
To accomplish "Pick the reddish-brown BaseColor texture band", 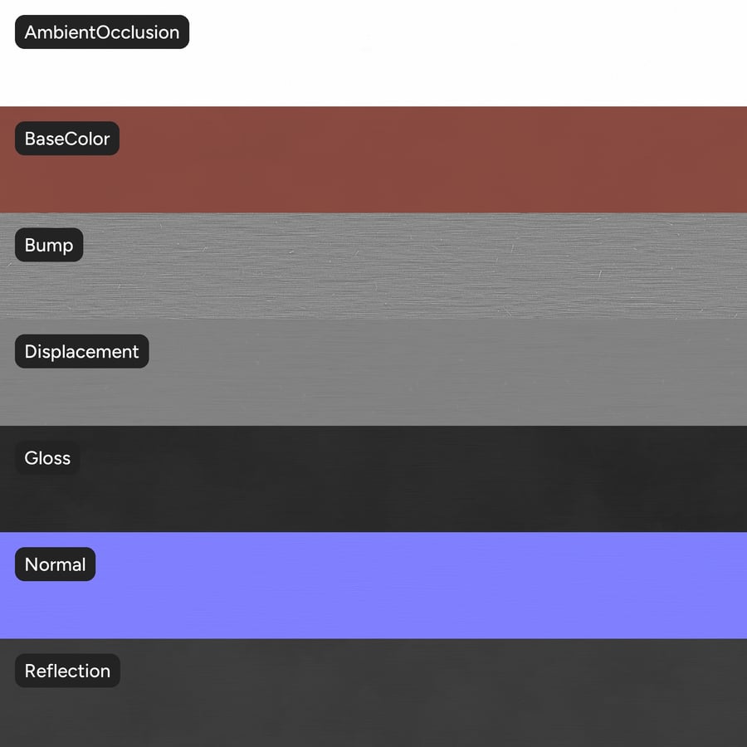I will (x=373, y=159).
